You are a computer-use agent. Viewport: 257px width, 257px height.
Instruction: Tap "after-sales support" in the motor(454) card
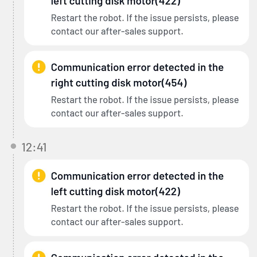[x=142, y=113]
